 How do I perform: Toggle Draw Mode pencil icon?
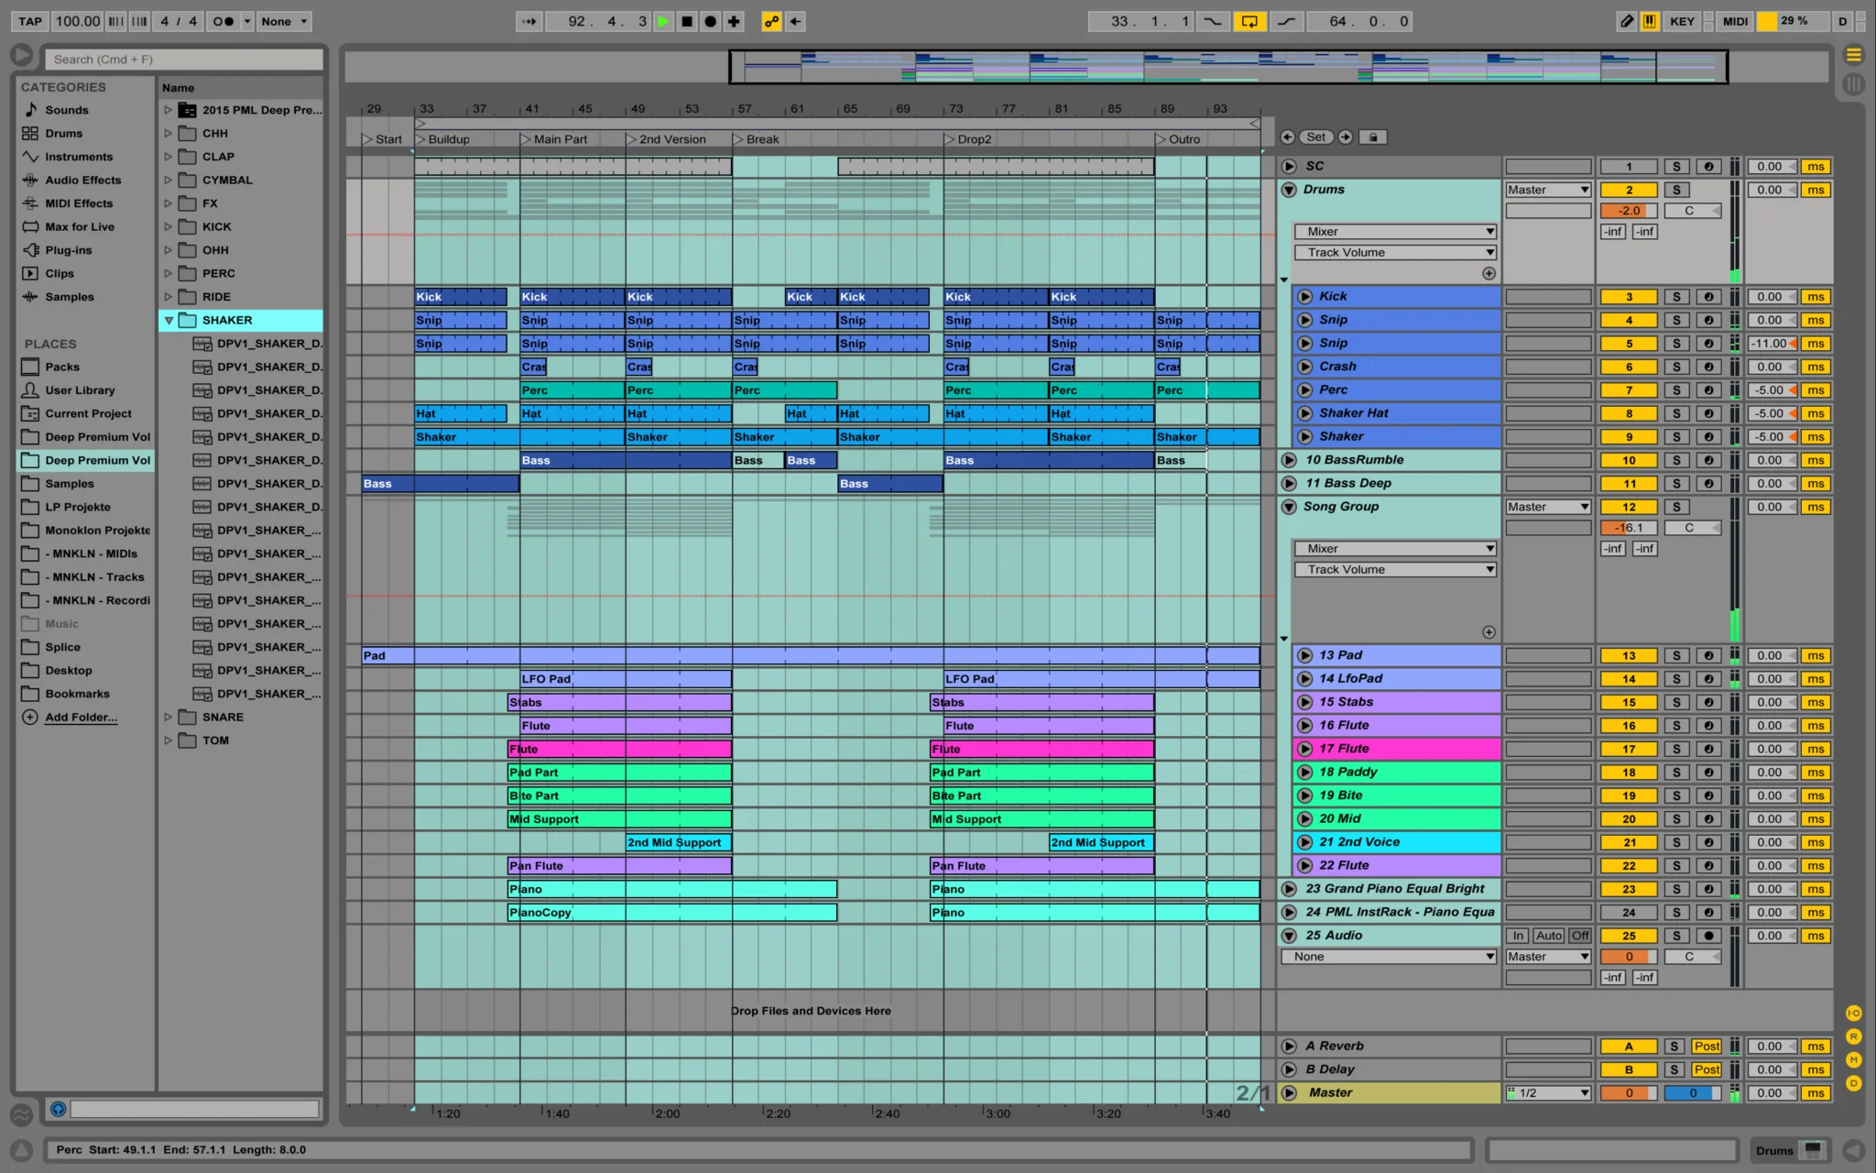(1626, 21)
